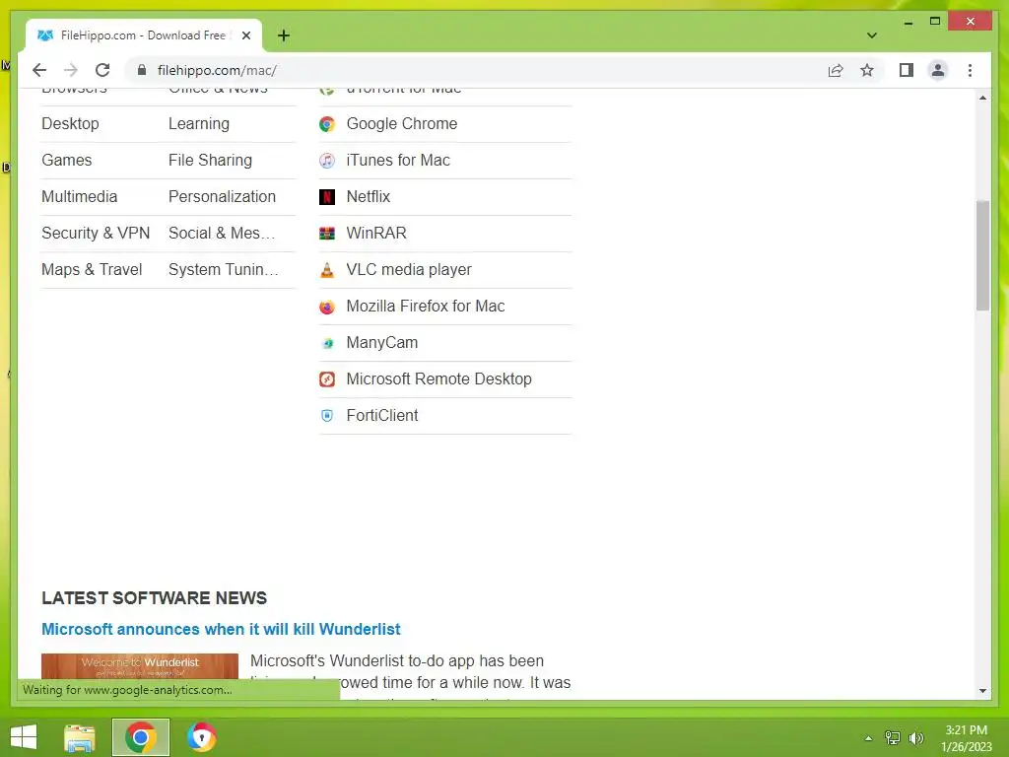
Task: Close the FileHippo.com tab
Action: pos(245,35)
